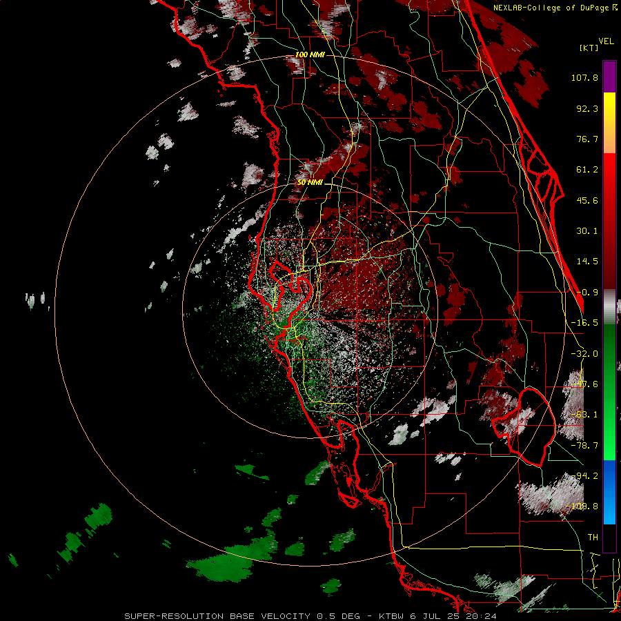Click the Super-Resolution Base Velocity caption text
This screenshot has height=621, width=621.
(x=310, y=616)
